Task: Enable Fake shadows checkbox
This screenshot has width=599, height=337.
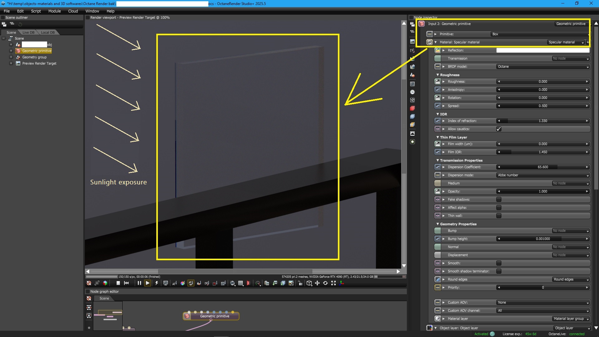Action: (499, 199)
